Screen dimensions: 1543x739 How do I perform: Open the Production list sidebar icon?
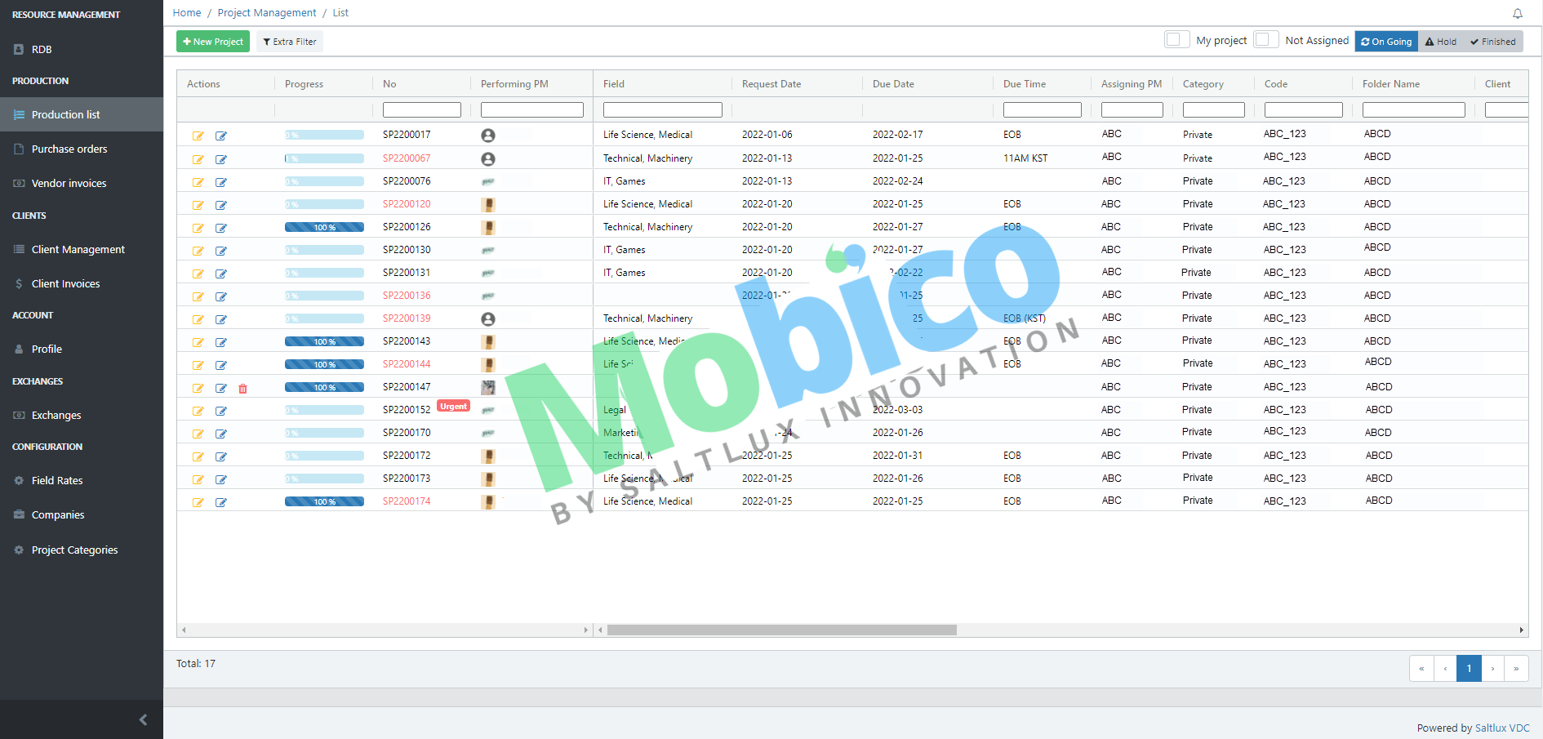19,114
